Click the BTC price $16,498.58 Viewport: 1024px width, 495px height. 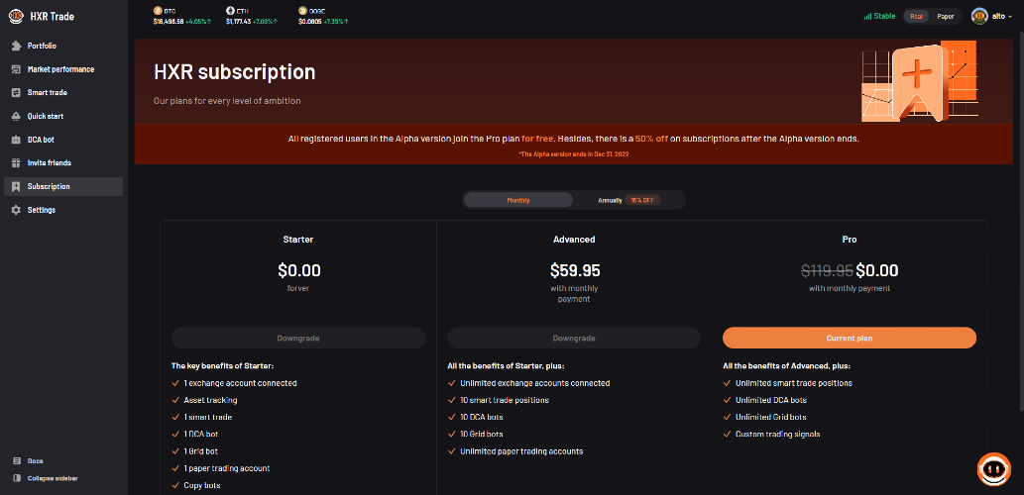[169, 22]
